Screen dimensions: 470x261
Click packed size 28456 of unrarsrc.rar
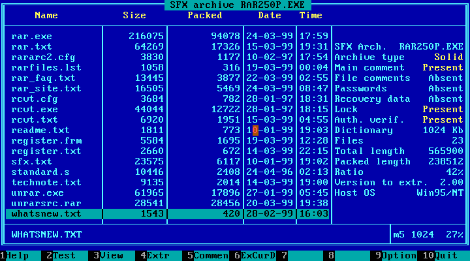pos(225,204)
